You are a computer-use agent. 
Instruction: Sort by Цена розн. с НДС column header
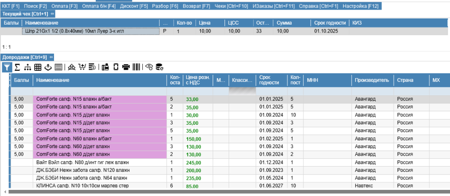tap(198, 80)
